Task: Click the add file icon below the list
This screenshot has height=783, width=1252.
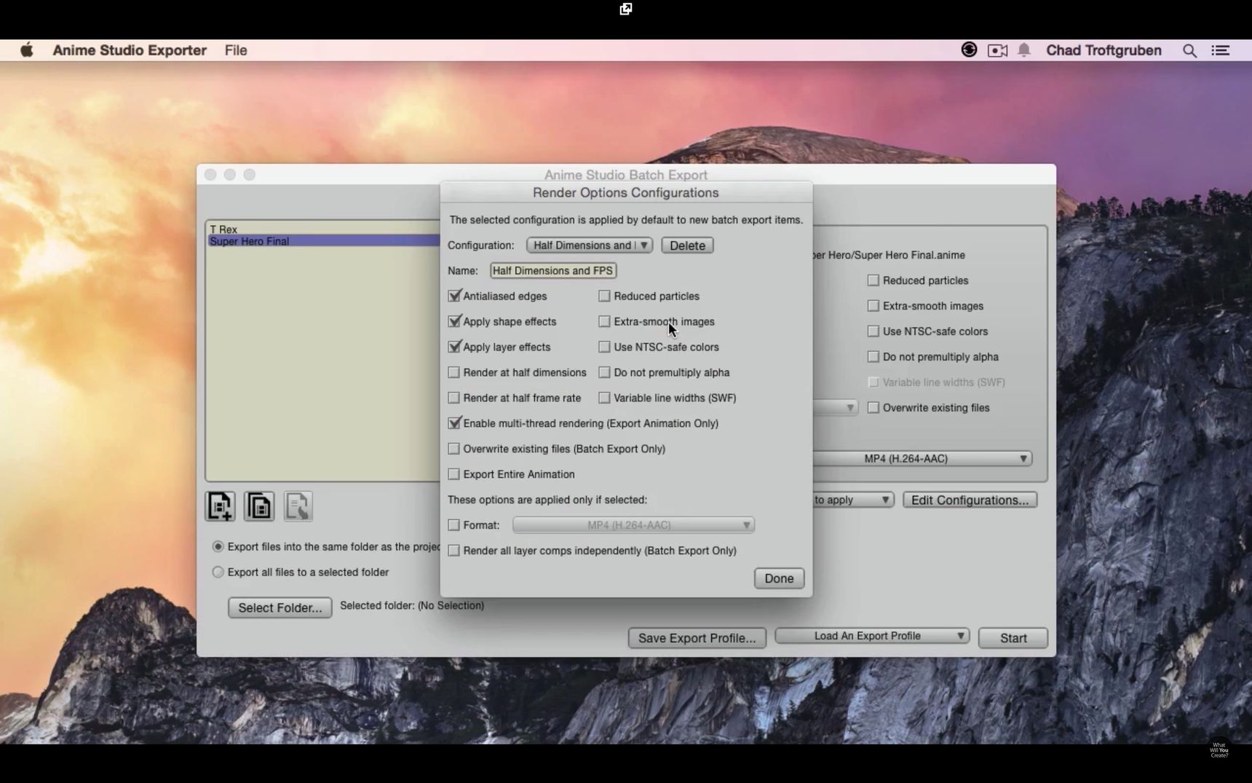Action: coord(220,506)
